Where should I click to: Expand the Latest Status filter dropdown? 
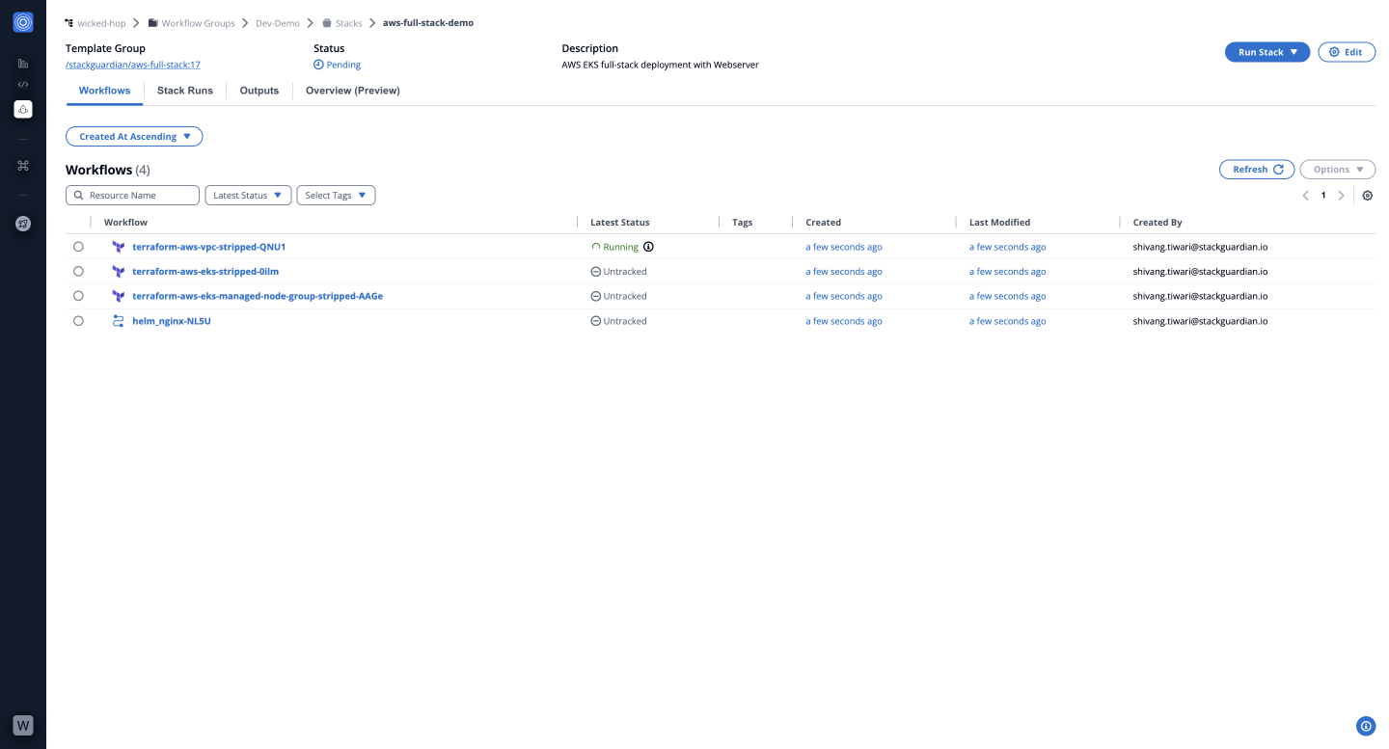pyautogui.click(x=248, y=196)
